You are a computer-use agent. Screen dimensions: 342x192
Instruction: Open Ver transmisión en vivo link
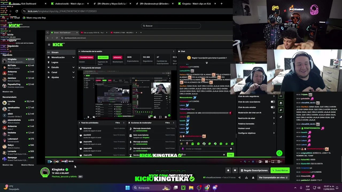tap(273, 178)
